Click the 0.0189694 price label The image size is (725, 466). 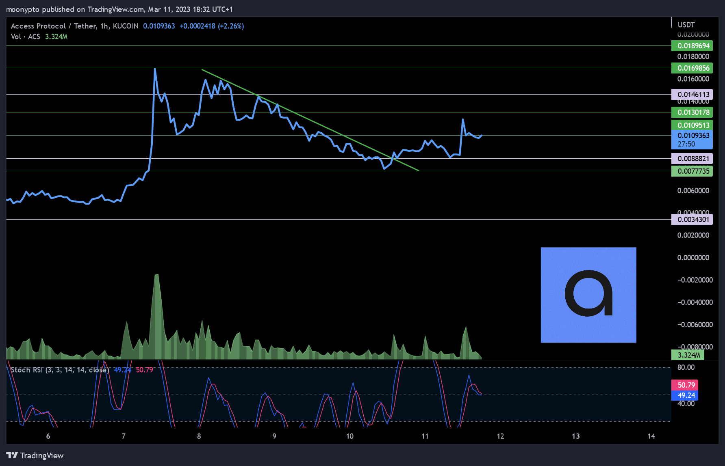point(692,46)
